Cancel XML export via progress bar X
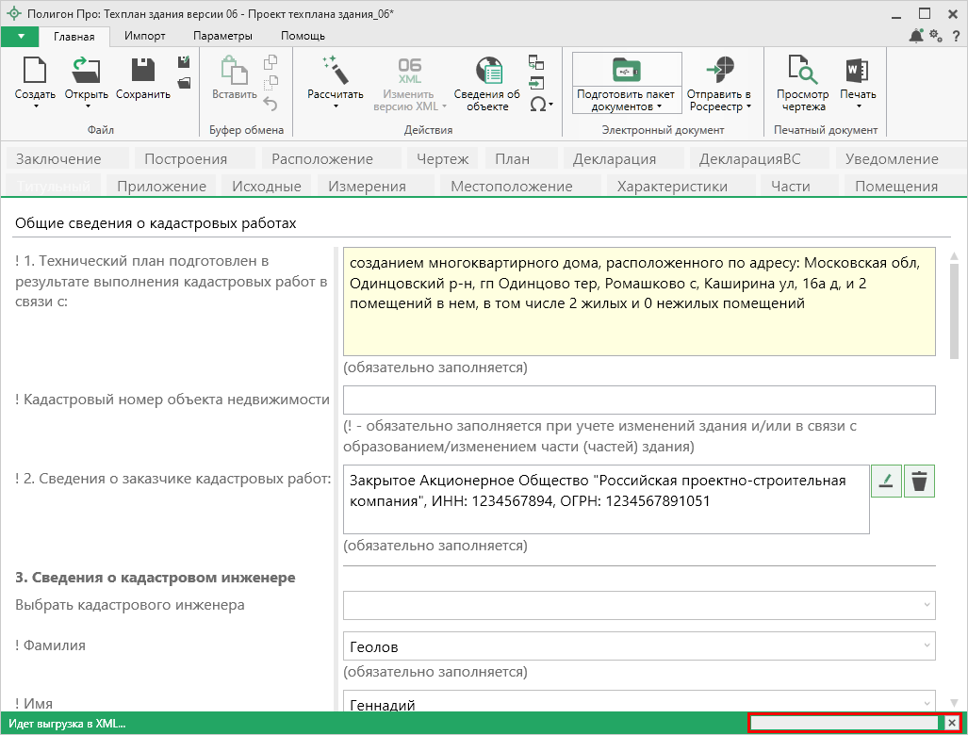 (952, 723)
